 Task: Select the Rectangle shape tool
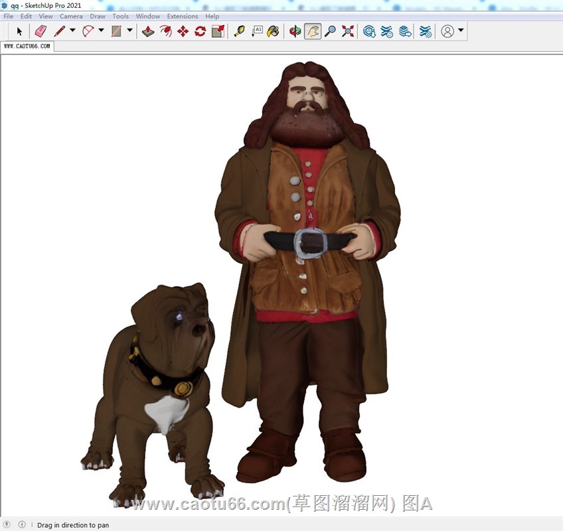point(116,31)
